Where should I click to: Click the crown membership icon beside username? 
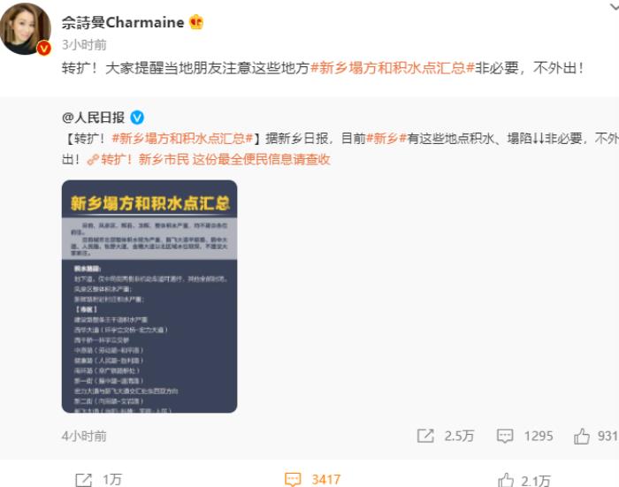point(196,22)
